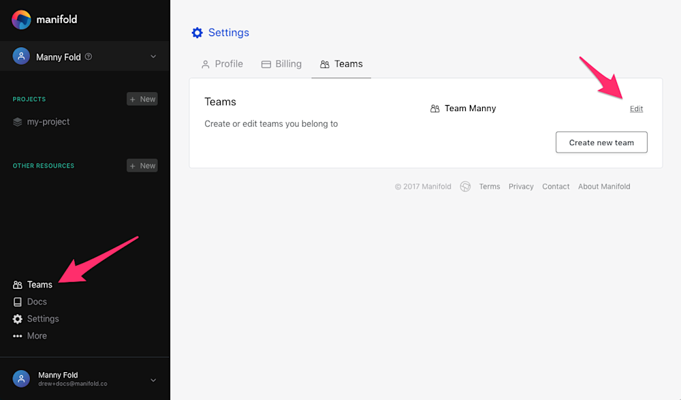Screen dimensions: 681x400
Task: Click the More ellipsis icon
Action: (x=18, y=336)
